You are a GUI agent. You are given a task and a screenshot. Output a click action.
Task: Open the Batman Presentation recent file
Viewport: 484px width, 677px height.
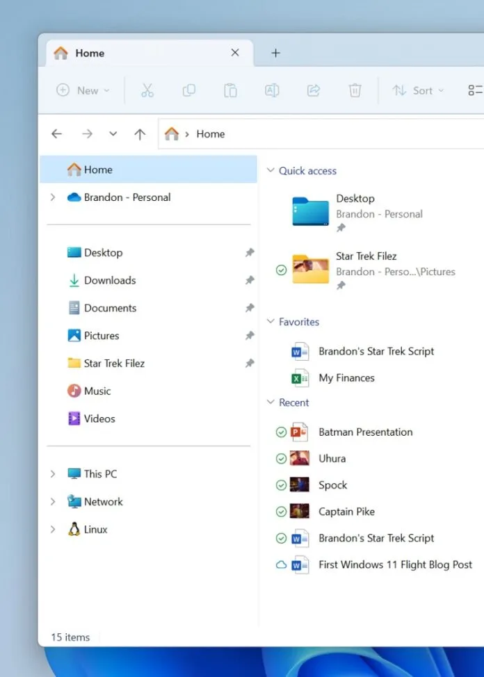click(x=365, y=432)
